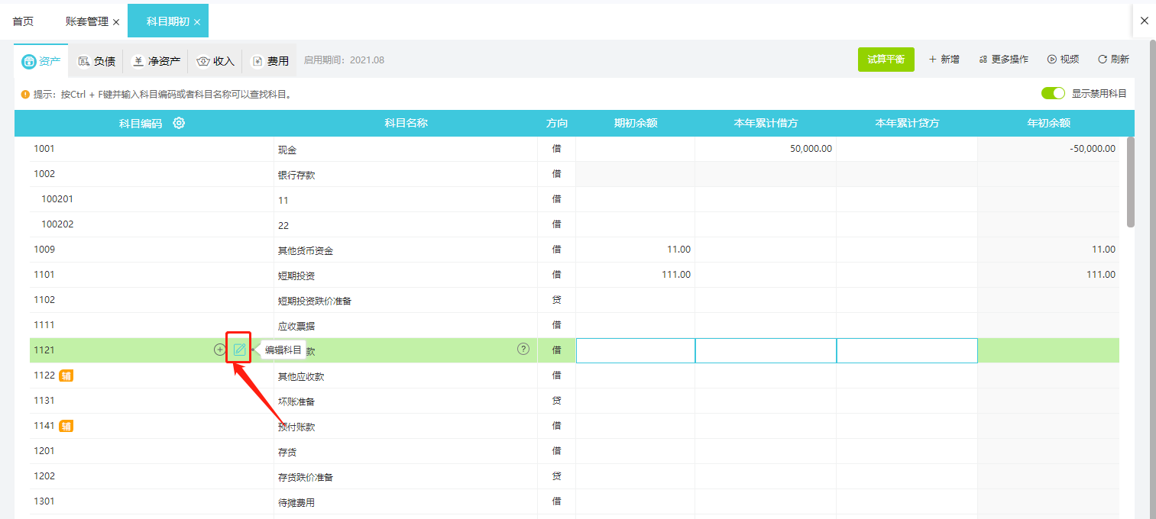Click the 期初余额 input cell on row 1121

(x=635, y=350)
